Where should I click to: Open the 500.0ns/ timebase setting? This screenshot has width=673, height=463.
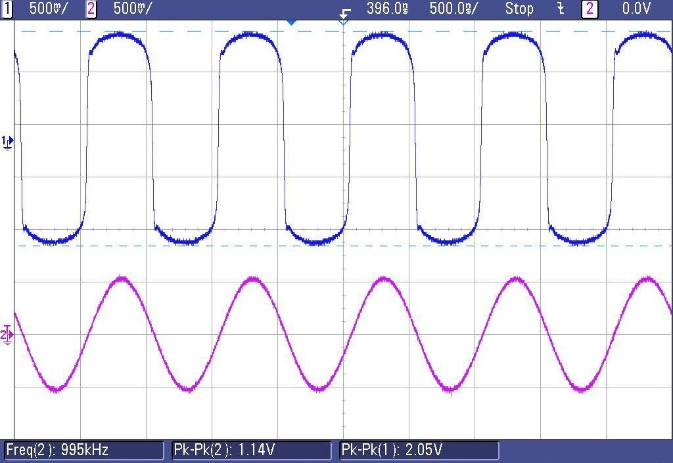tap(453, 9)
